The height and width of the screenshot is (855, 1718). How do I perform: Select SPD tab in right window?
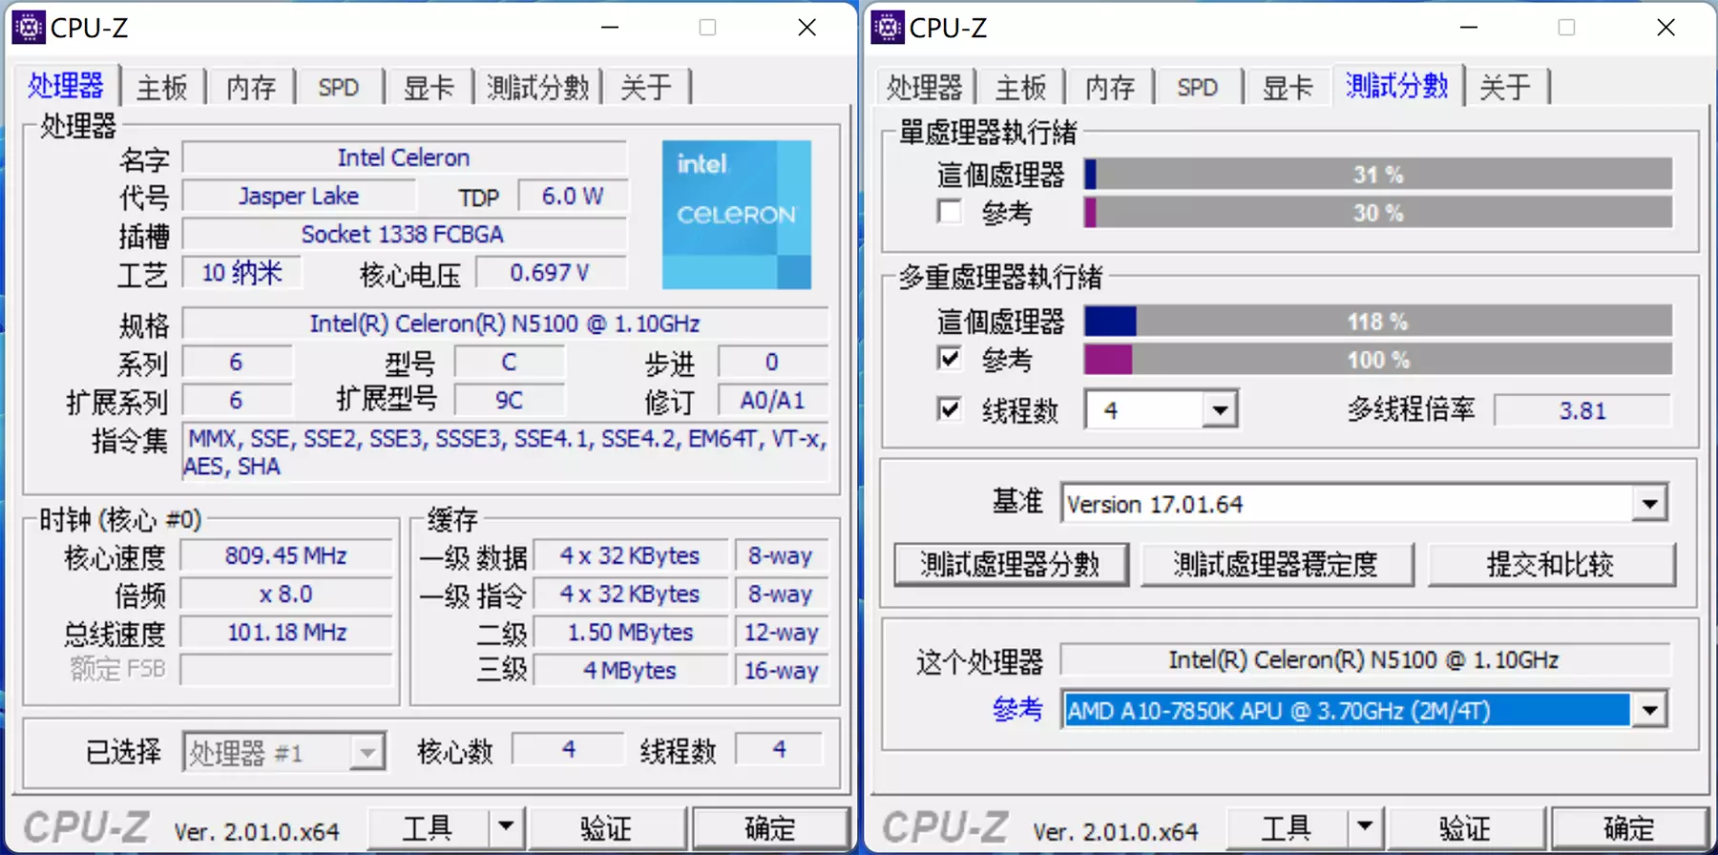tap(1198, 88)
